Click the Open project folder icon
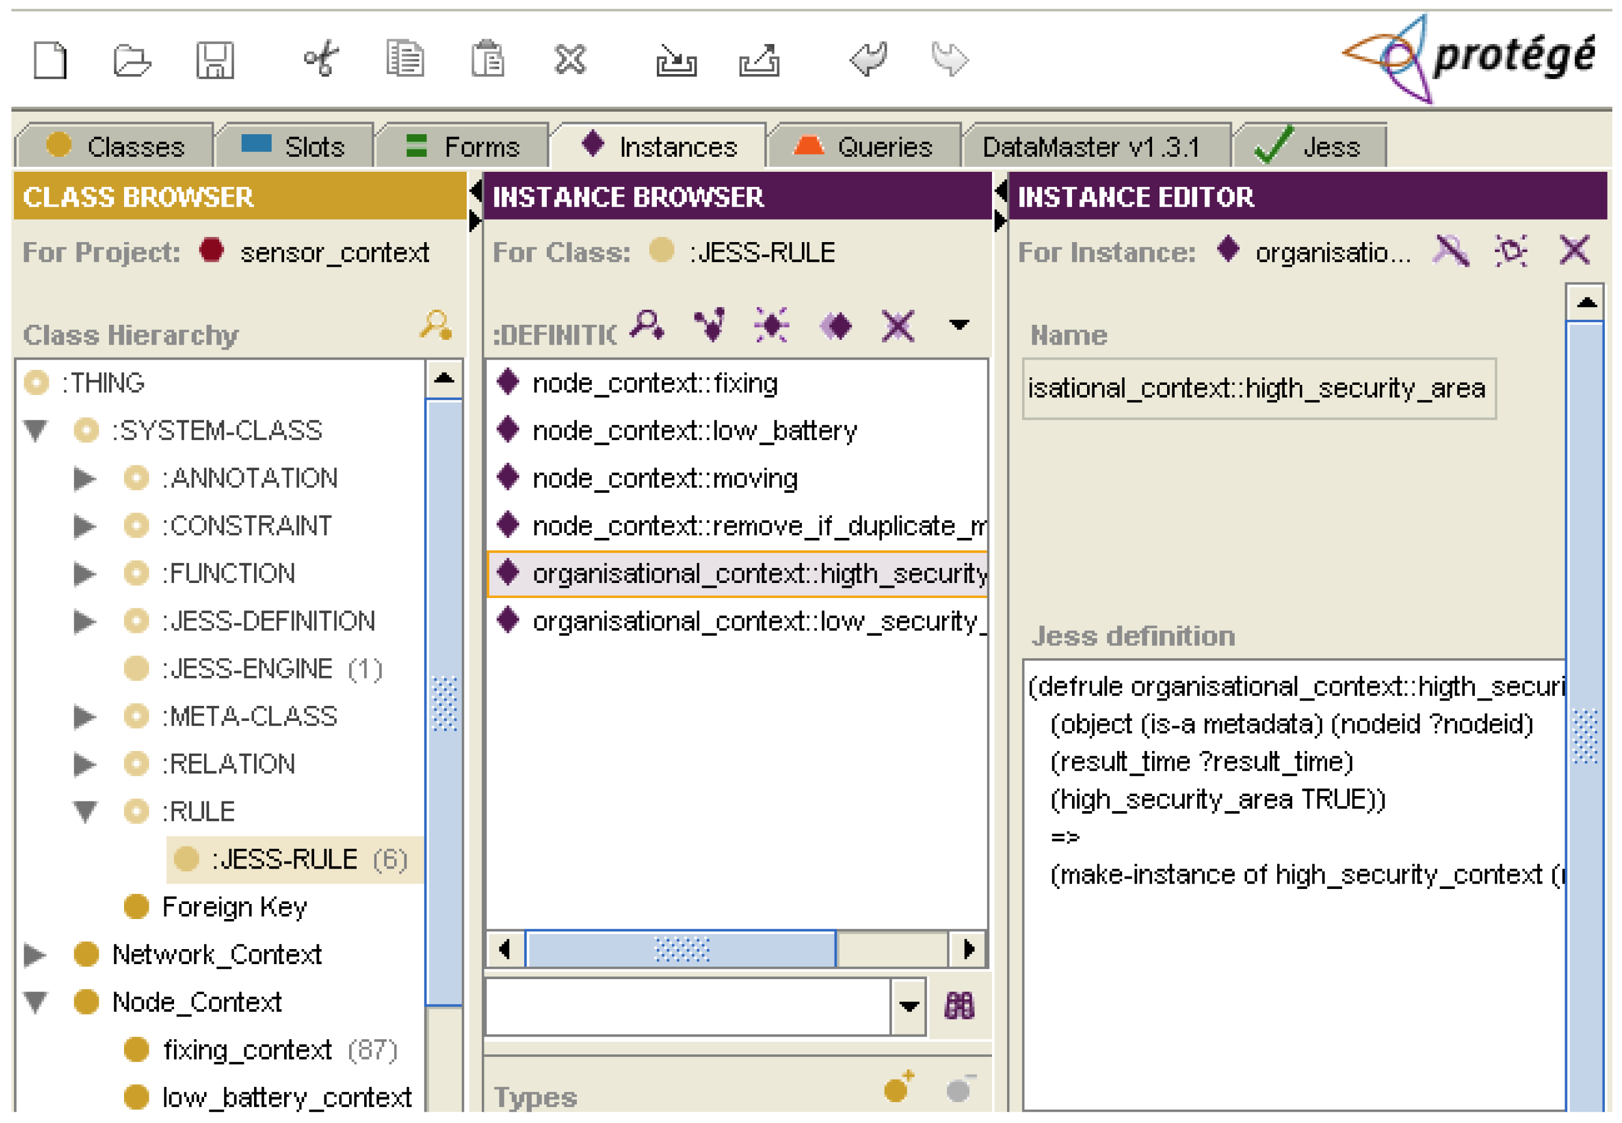This screenshot has height=1123, width=1622. 132,60
